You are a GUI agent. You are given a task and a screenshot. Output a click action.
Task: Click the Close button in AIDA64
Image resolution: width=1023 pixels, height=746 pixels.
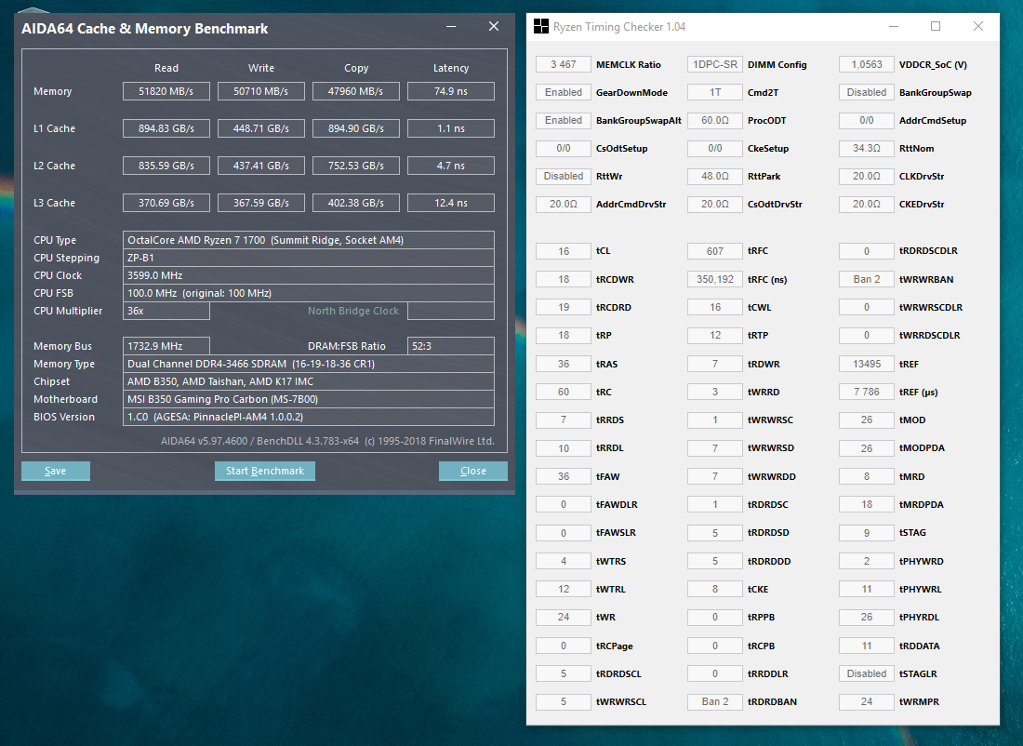473,471
